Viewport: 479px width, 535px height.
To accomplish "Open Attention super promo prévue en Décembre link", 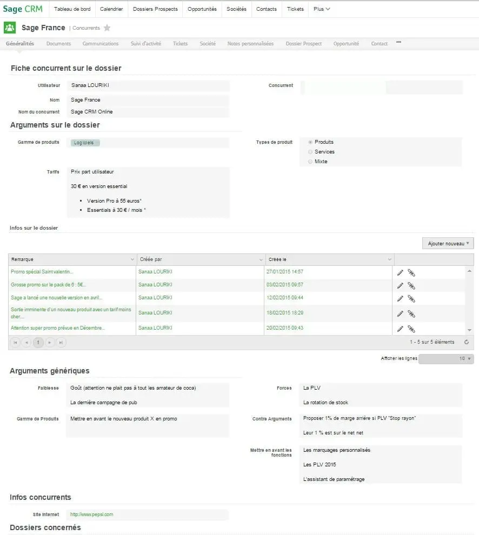I will (x=58, y=328).
